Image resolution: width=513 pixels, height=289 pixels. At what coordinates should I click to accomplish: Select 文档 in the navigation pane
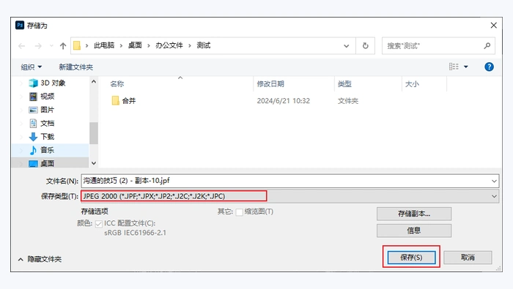(x=47, y=123)
